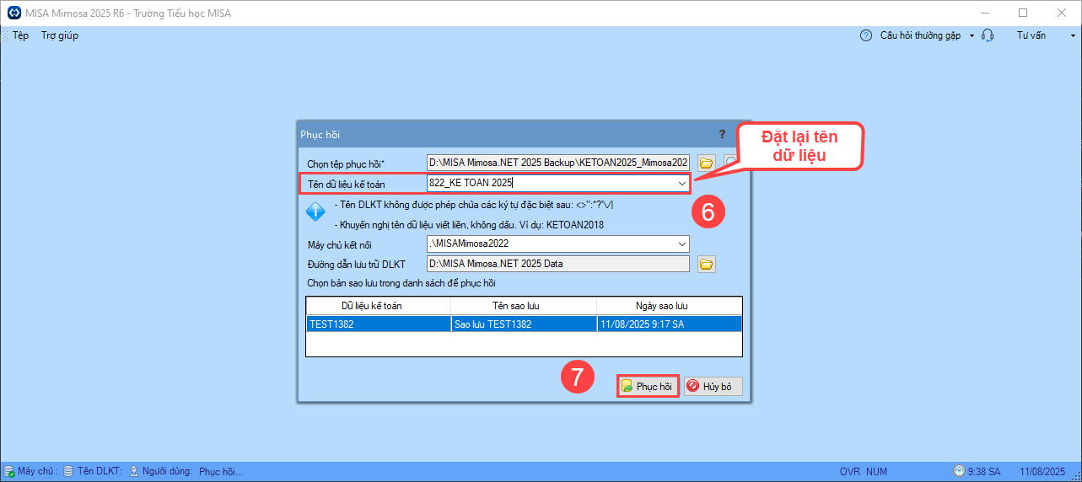Click the server icon in status bar
The height and width of the screenshot is (482, 1082).
(8, 471)
